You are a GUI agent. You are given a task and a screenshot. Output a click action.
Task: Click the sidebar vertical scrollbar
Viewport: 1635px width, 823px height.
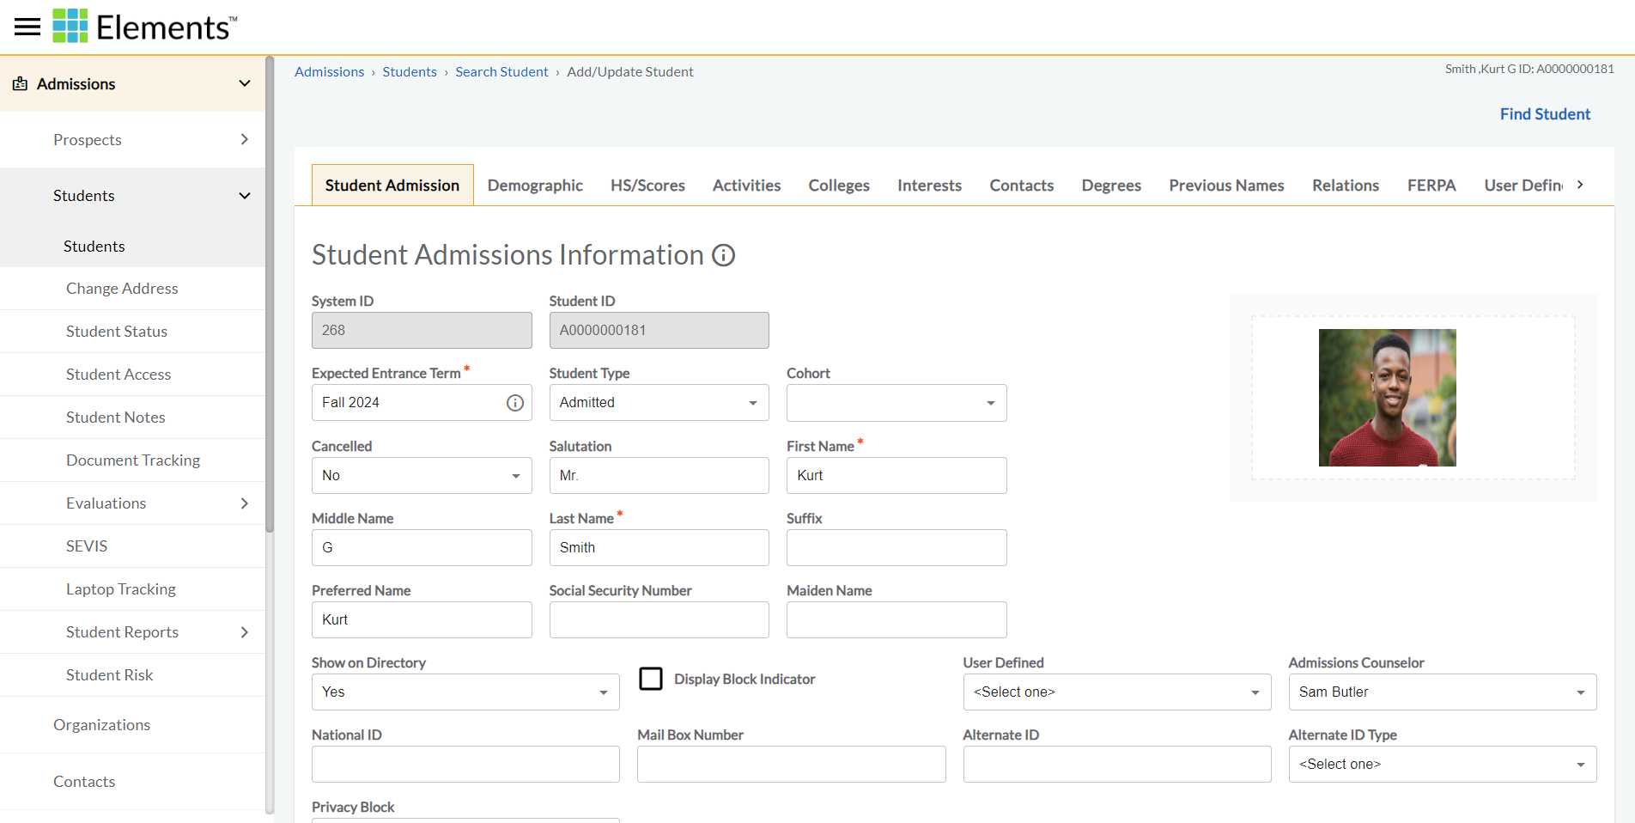point(270,296)
